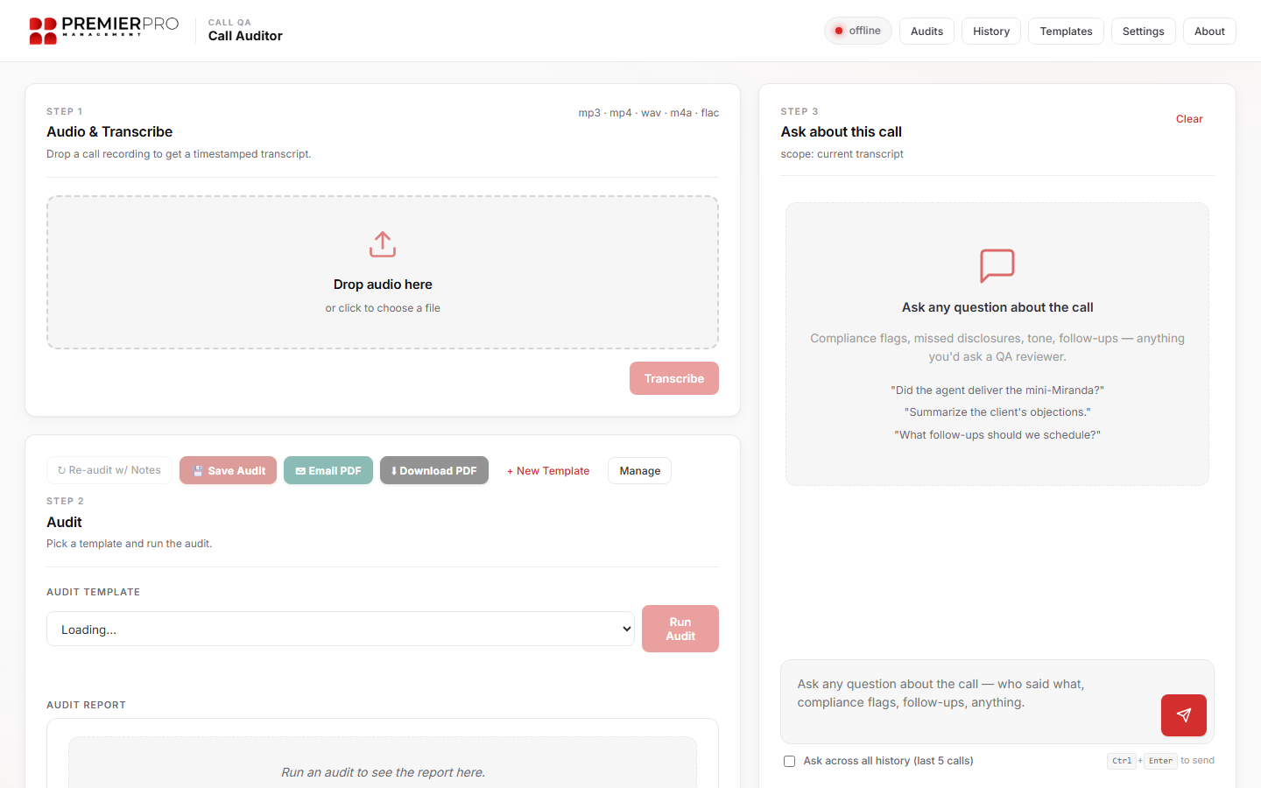1261x788 pixels.
Task: Open the Settings page
Action: click(1143, 31)
